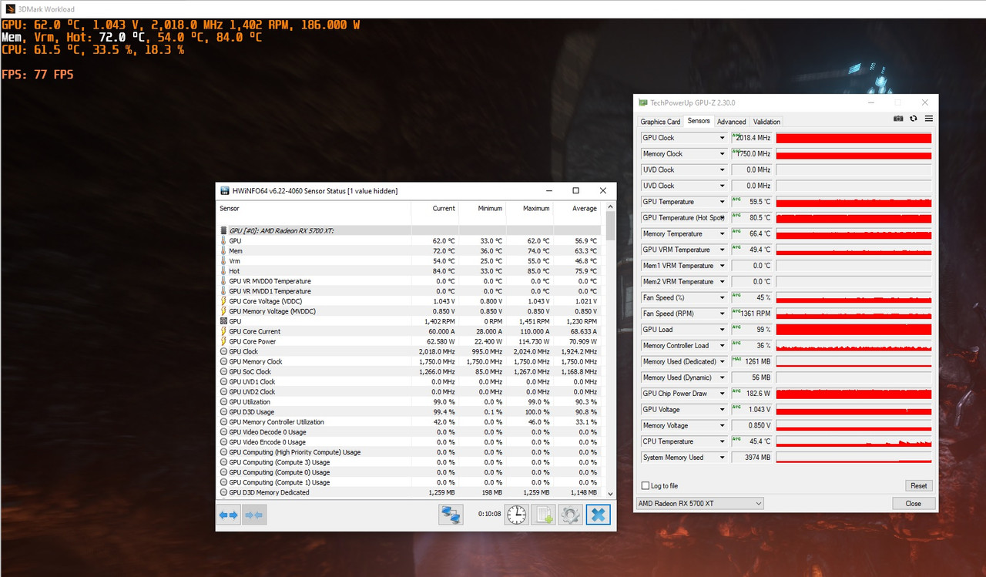Viewport: 986px width, 577px height.
Task: Select GPU [#0]: AMD Radeon RX 5700 XT header row
Action: point(410,230)
